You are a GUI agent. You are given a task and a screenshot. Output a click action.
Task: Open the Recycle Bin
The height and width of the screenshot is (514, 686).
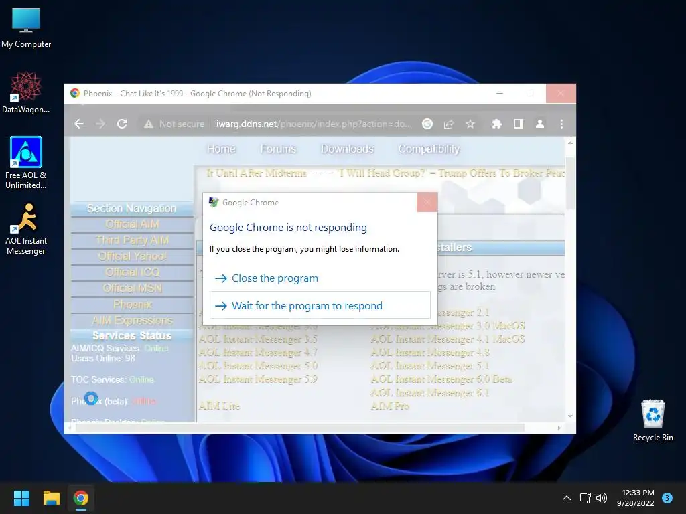[653, 420]
